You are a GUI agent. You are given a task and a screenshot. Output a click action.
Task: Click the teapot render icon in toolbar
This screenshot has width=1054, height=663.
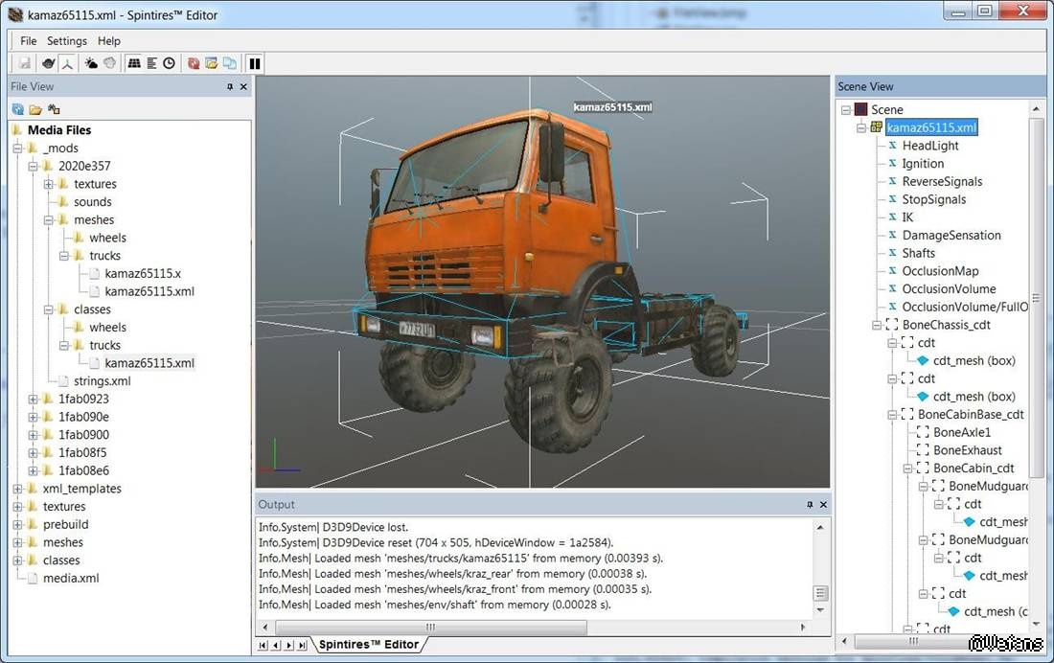[48, 63]
